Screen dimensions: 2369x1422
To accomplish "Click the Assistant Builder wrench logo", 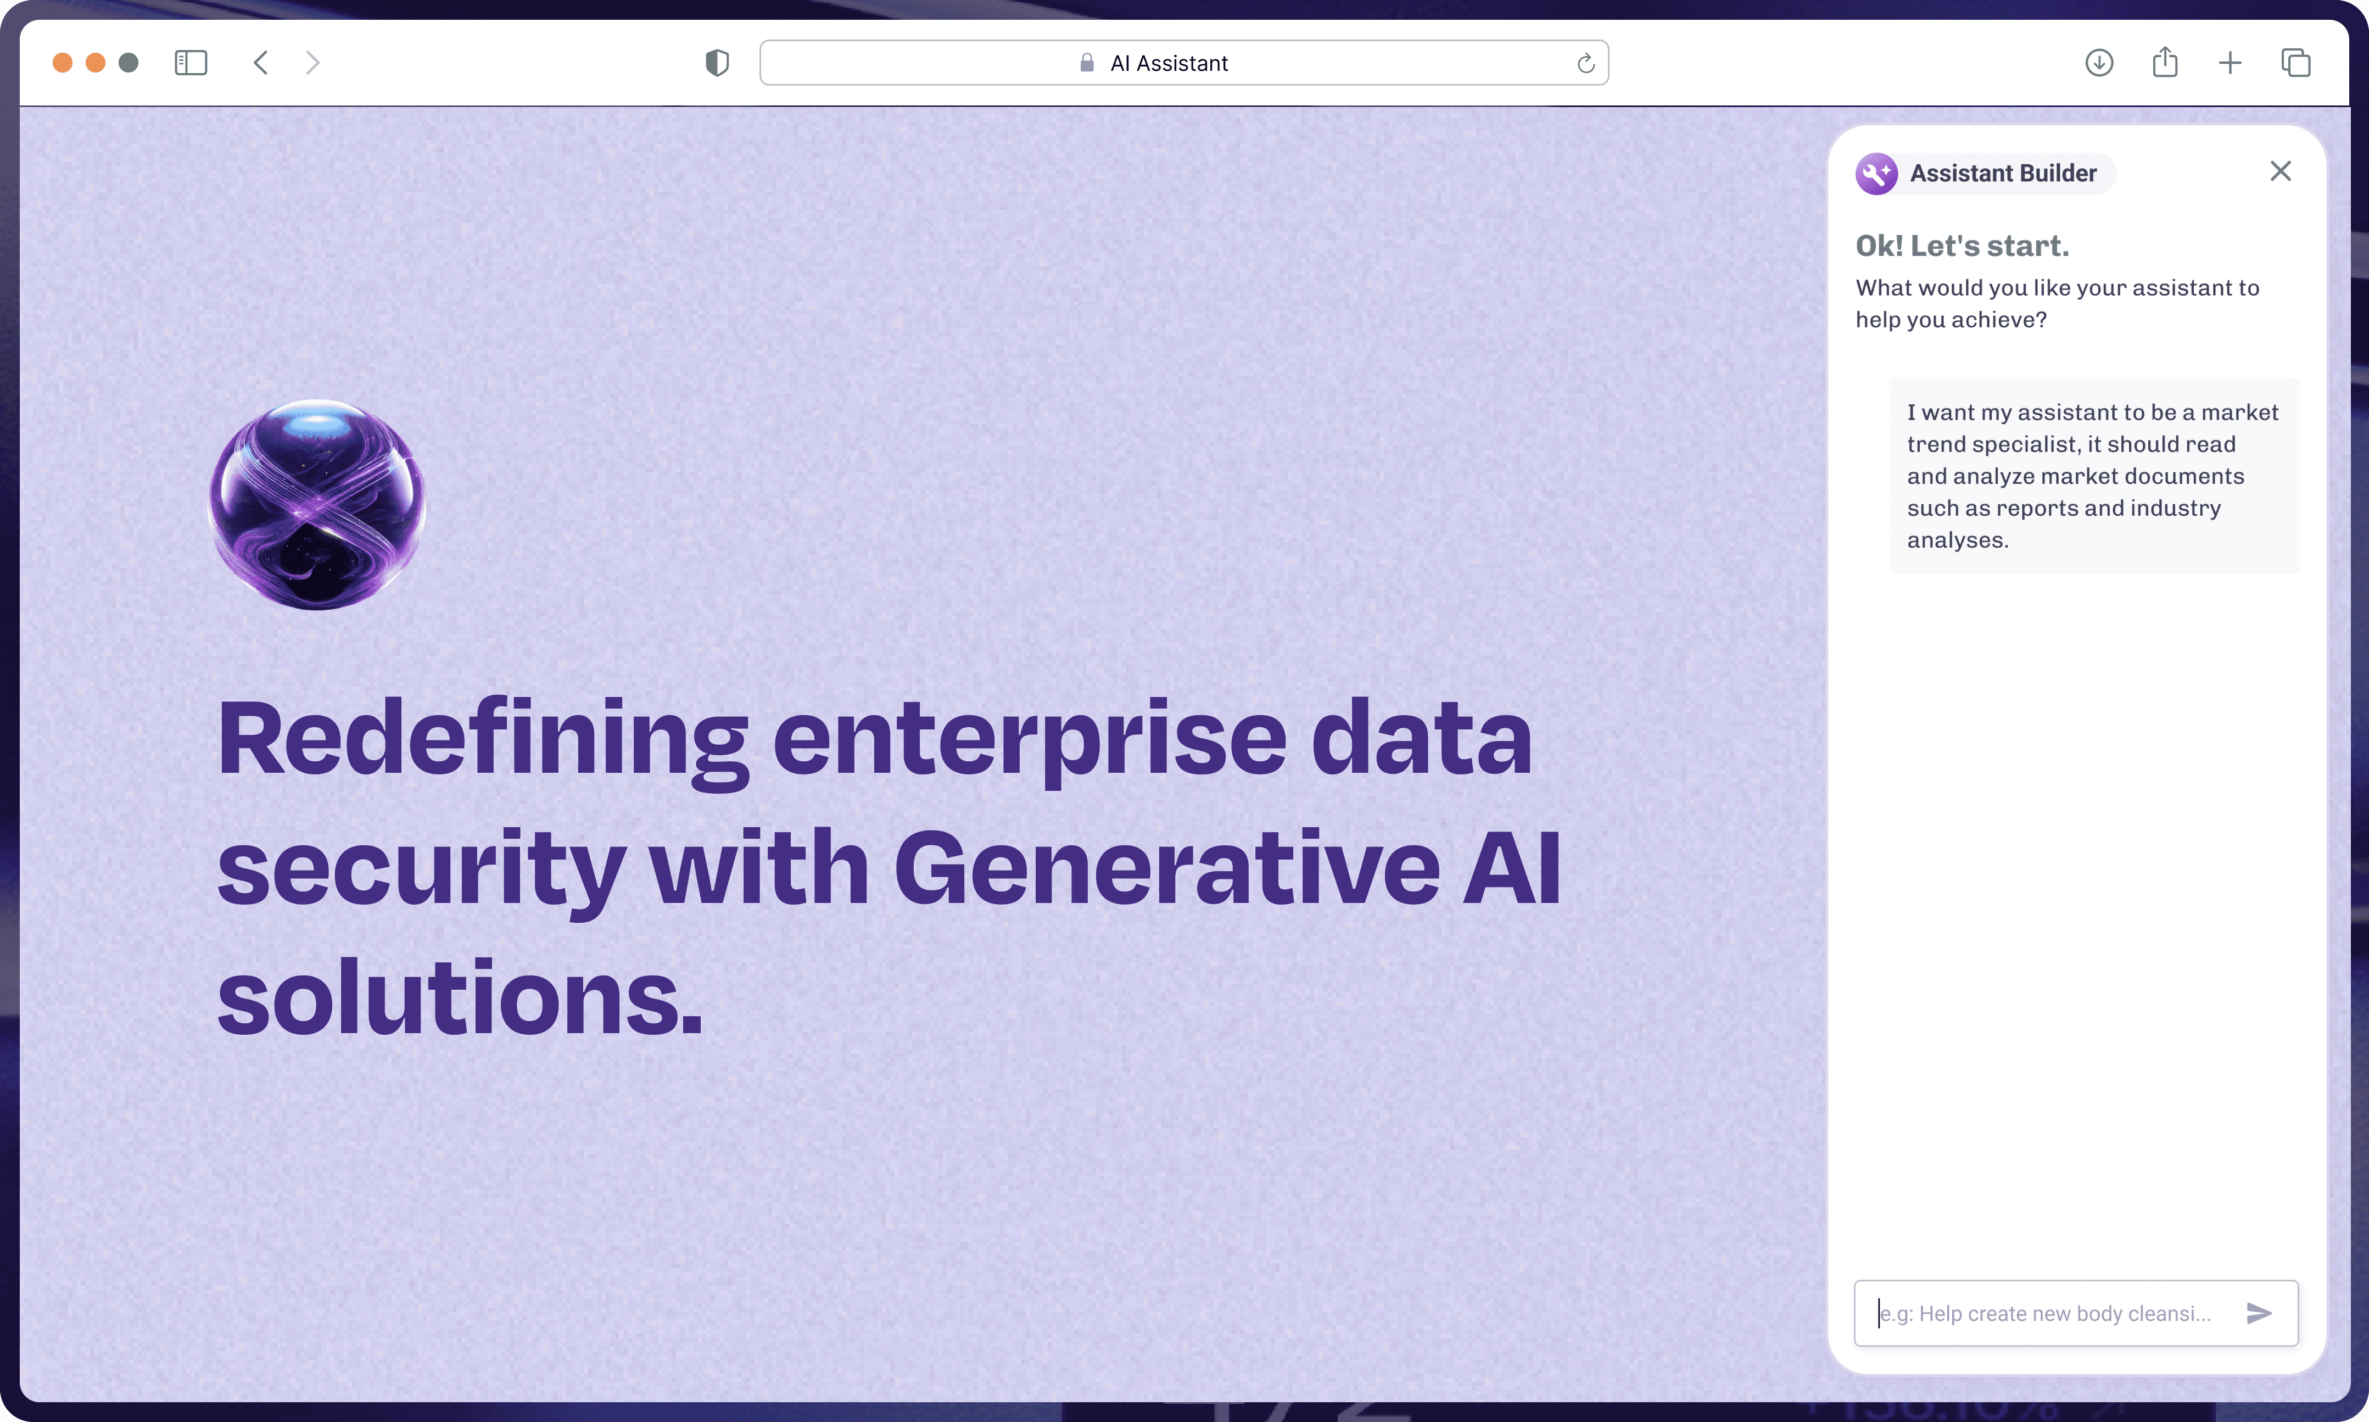I will tap(1876, 174).
